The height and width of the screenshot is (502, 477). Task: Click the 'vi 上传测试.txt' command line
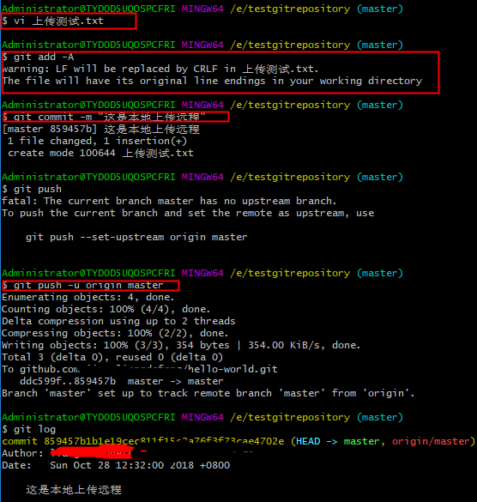(53, 21)
